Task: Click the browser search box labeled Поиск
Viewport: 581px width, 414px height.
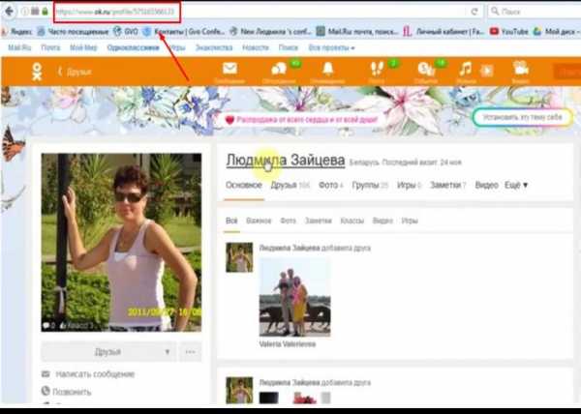Action: [537, 12]
